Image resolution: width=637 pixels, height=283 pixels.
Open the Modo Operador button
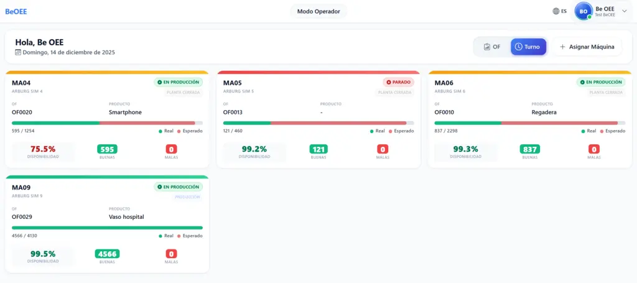click(x=318, y=11)
